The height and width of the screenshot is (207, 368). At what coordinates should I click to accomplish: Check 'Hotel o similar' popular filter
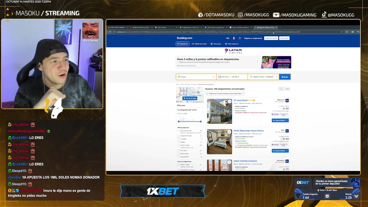pyautogui.click(x=179, y=145)
